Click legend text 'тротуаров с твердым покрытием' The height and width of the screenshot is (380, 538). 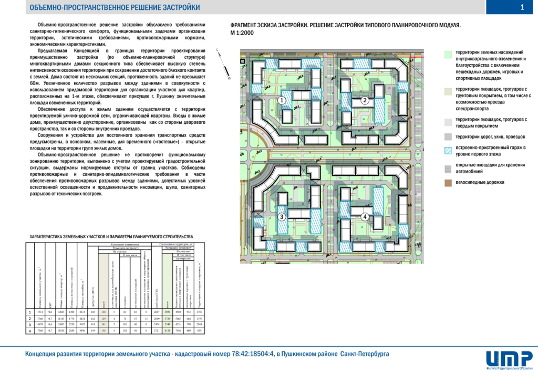491,123
